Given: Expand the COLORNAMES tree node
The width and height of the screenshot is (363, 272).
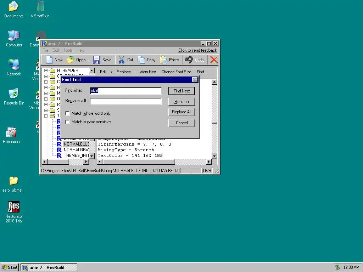Looking at the screenshot, I should [x=46, y=76].
